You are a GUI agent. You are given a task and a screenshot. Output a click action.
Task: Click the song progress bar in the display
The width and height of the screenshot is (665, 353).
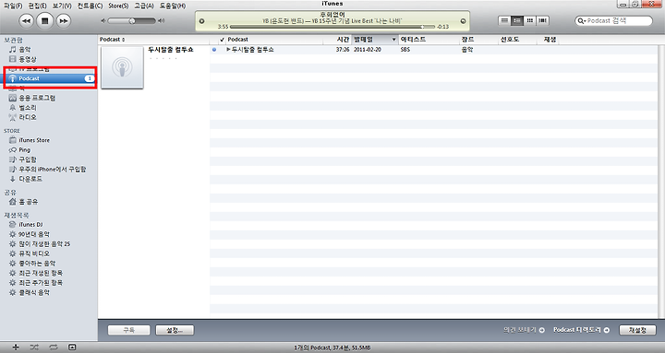point(332,27)
